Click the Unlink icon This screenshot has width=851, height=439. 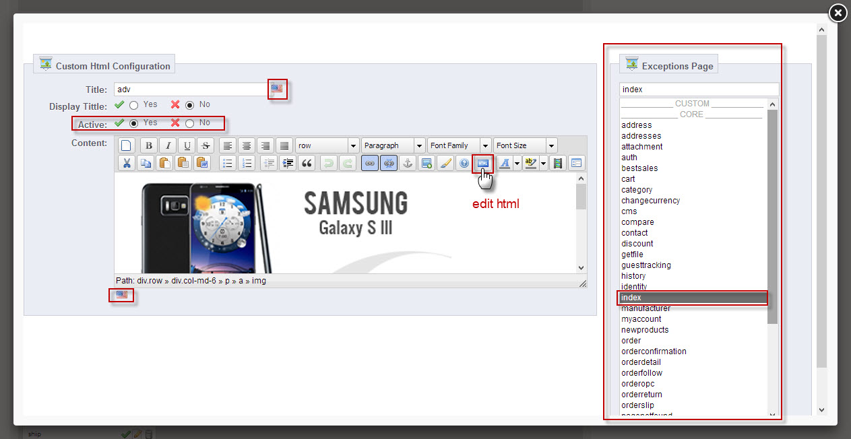pos(389,163)
